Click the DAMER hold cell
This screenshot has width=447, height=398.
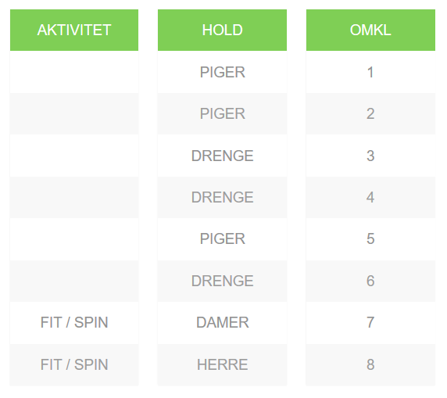click(223, 322)
